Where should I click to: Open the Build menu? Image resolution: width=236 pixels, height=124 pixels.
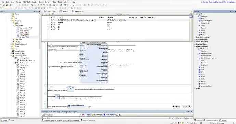[x=41, y=2]
